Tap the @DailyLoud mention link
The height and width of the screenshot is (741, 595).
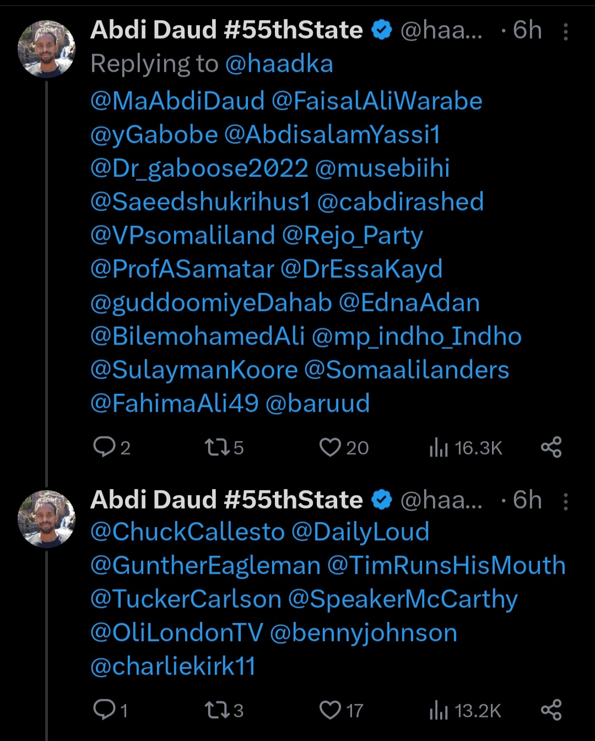(360, 532)
